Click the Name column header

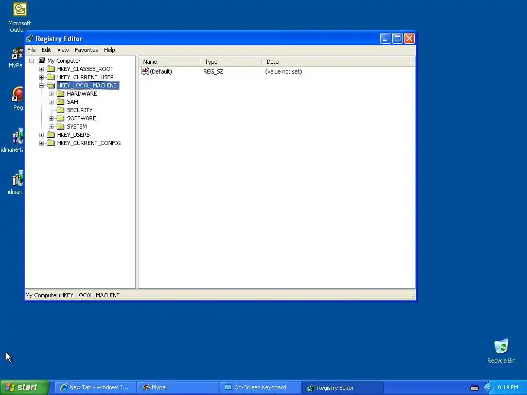pos(169,62)
